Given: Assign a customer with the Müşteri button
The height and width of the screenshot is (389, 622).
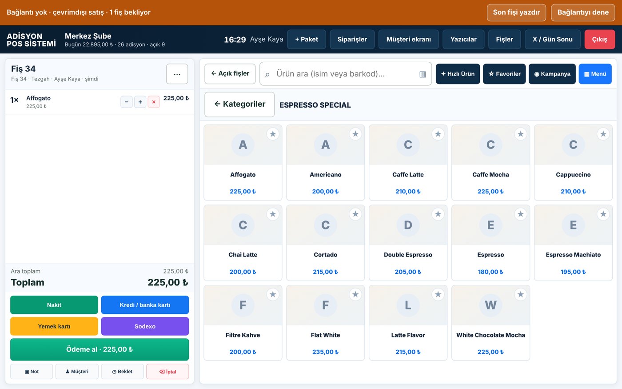Looking at the screenshot, I should click(77, 372).
